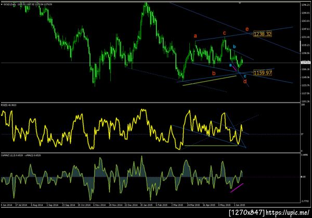Screen dimensions: 312x218
Task: Click the 1149.96 price axis value
Action: (305, 77)
